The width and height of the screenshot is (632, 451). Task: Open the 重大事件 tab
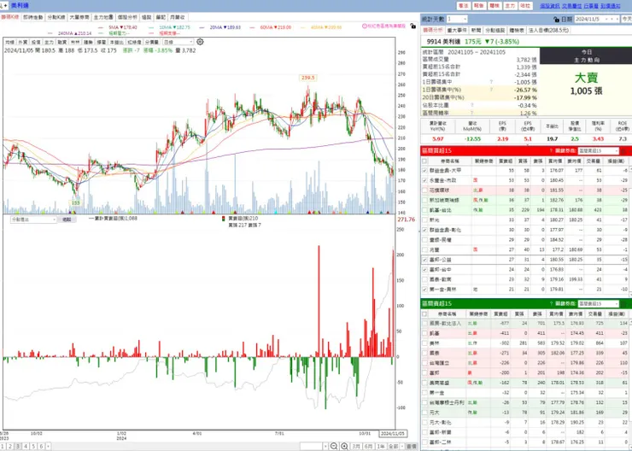[x=457, y=30]
